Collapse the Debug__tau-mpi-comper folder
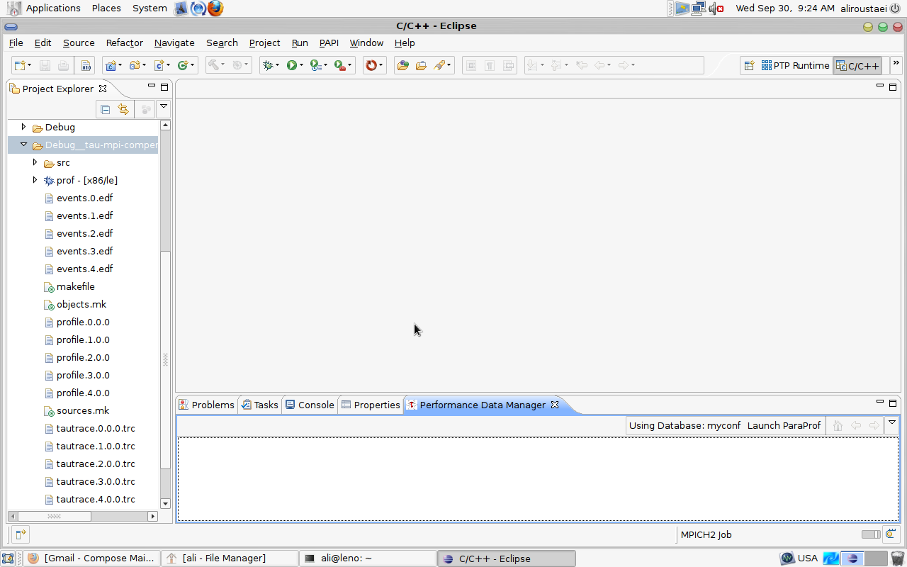This screenshot has width=907, height=567. click(23, 145)
